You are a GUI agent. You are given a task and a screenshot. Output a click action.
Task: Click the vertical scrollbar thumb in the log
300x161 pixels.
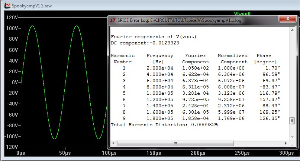coord(292,121)
